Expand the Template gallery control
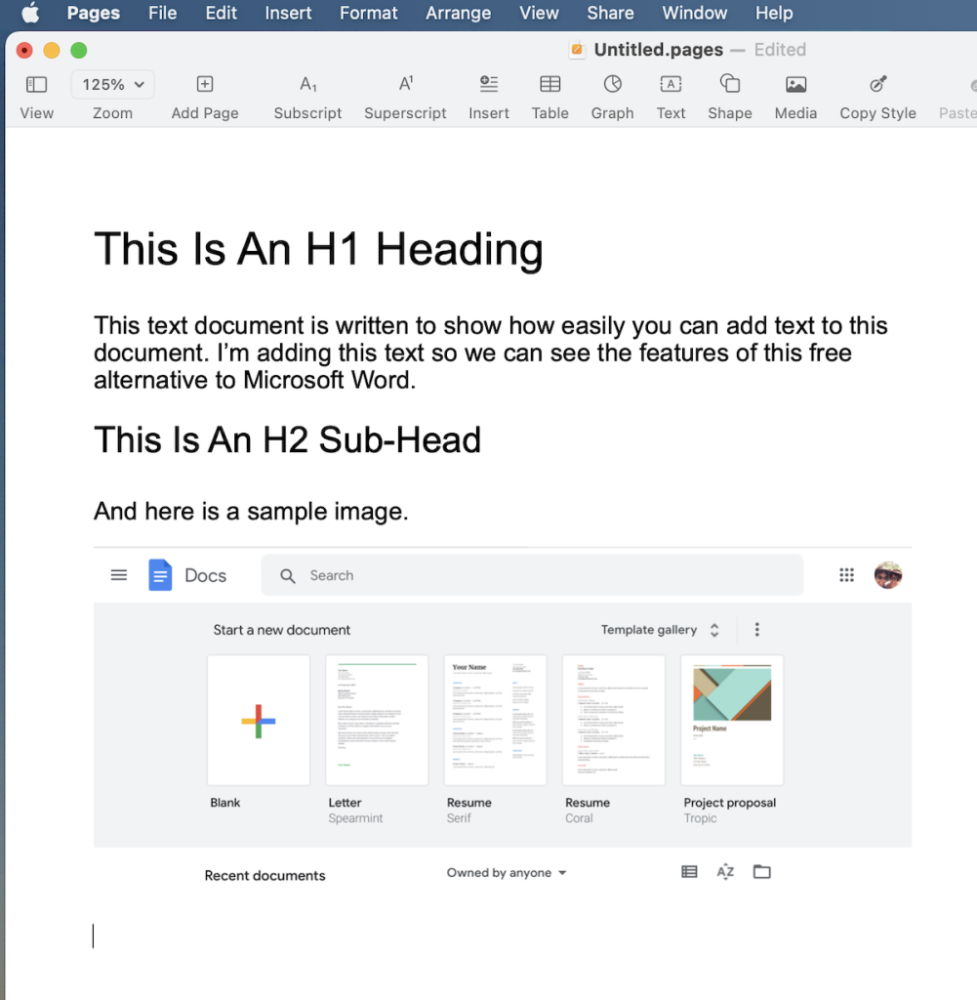977x1000 pixels. [660, 630]
